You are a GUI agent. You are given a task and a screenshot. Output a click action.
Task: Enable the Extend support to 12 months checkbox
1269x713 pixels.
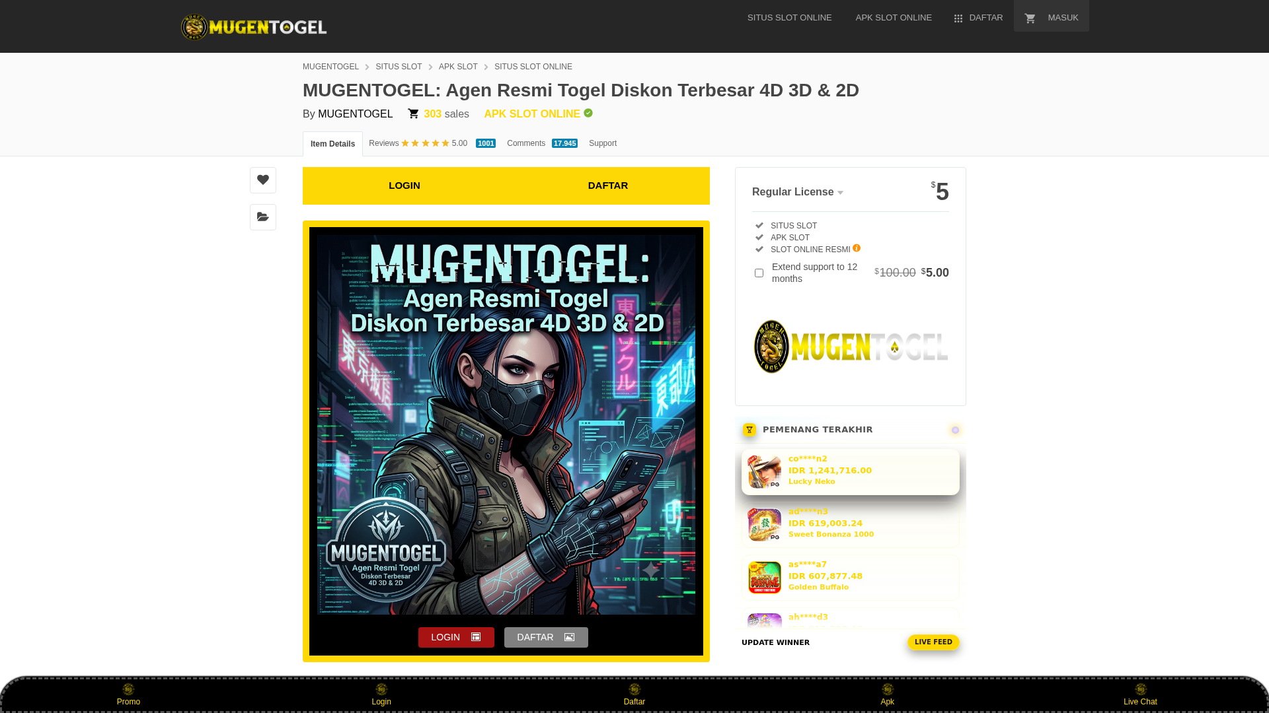tap(759, 273)
